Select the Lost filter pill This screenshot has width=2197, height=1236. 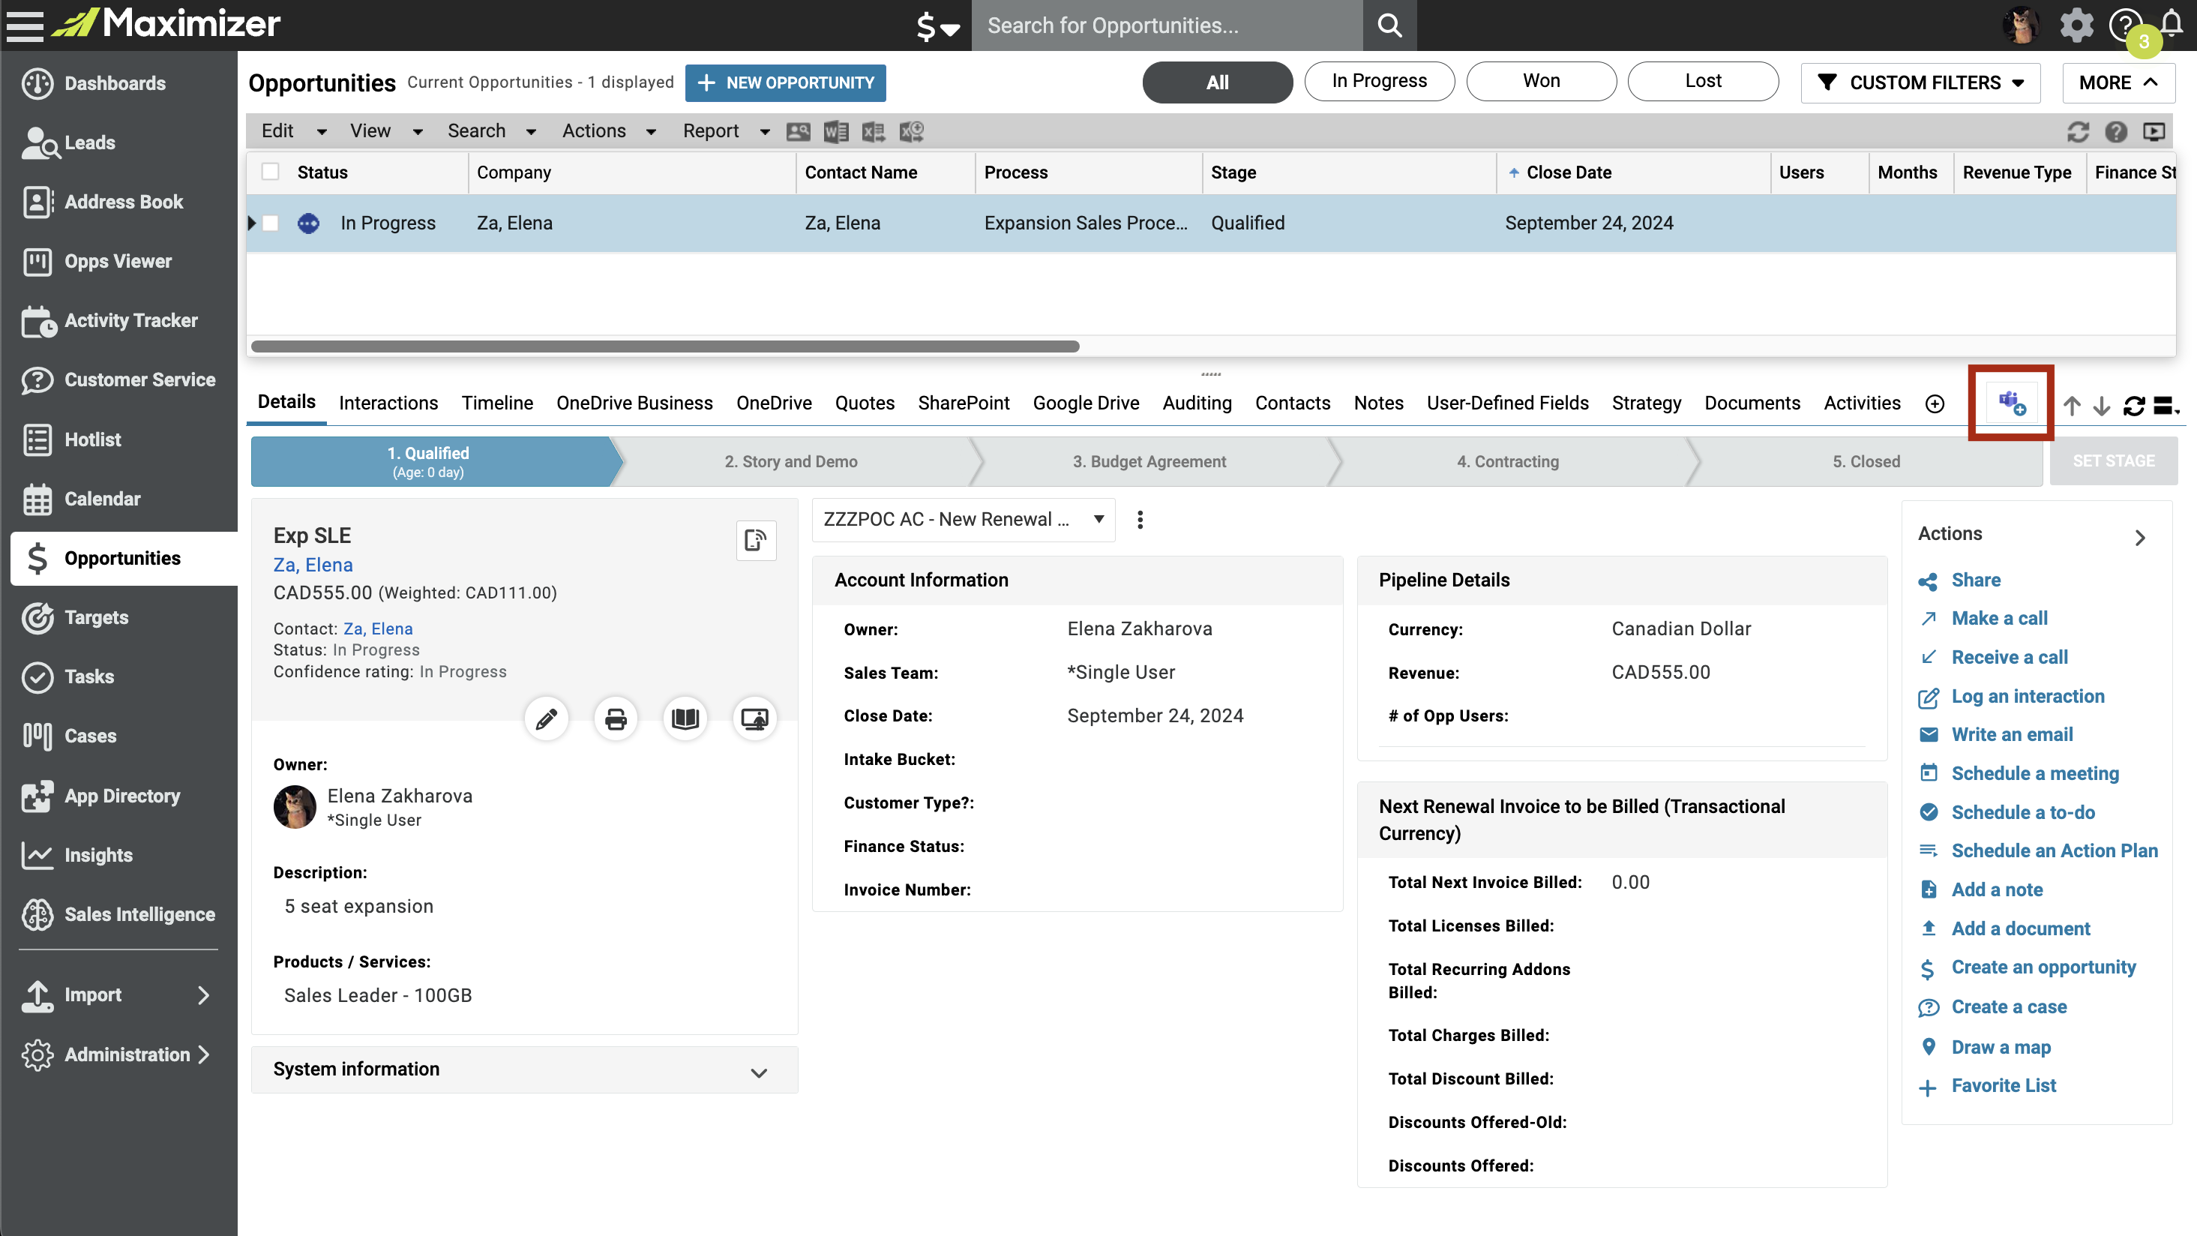coord(1703,81)
